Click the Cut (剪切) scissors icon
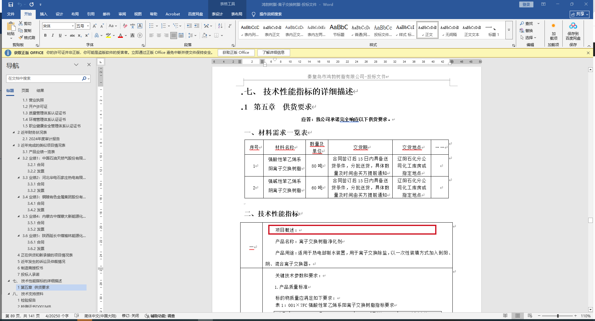Screen dimensions: 595x321 [x=21, y=23]
